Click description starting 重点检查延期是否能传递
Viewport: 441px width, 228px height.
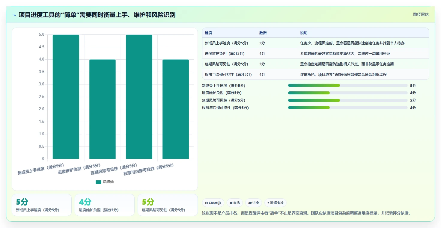347,64
